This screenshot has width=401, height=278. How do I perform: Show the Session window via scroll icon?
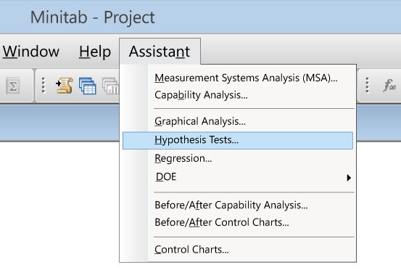pyautogui.click(x=65, y=85)
